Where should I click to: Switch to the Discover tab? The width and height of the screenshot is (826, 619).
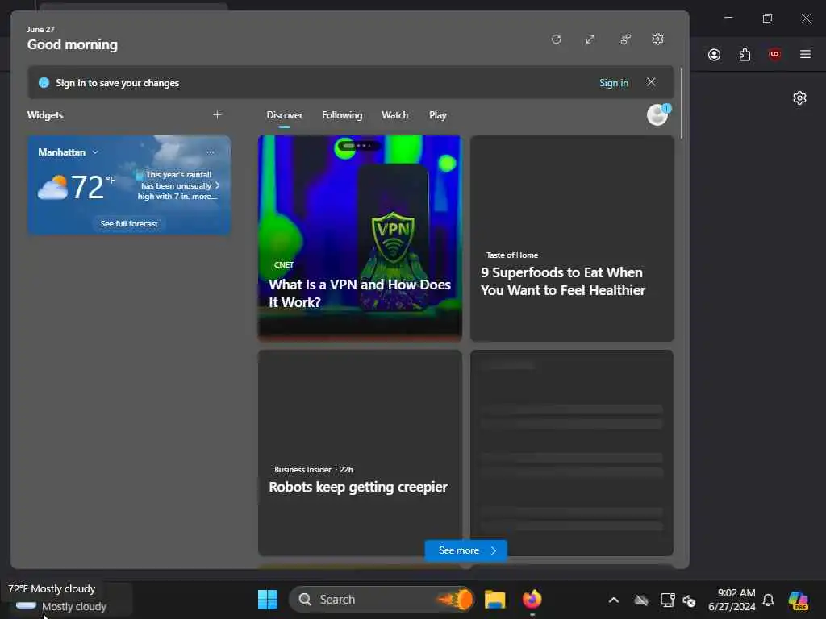pyautogui.click(x=285, y=115)
